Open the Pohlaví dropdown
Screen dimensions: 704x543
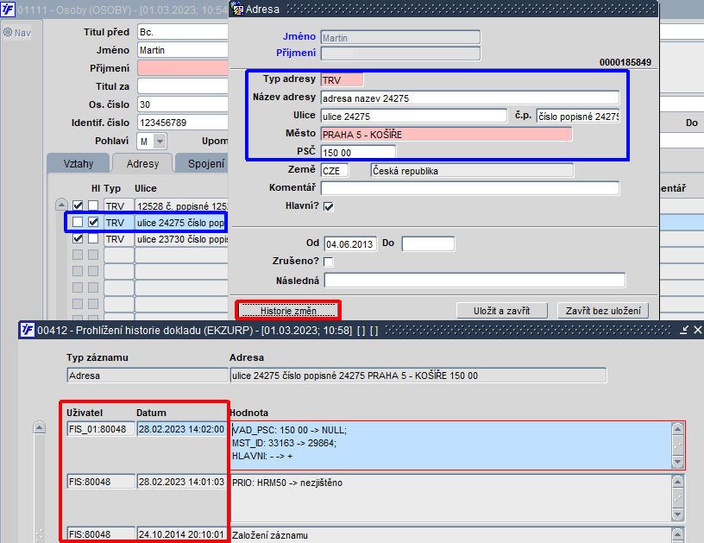point(159,142)
